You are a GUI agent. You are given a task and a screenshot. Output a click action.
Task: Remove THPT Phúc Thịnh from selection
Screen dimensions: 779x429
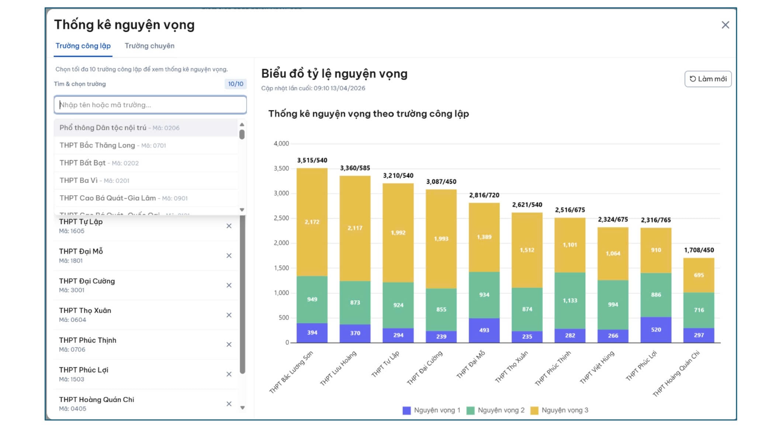click(229, 345)
